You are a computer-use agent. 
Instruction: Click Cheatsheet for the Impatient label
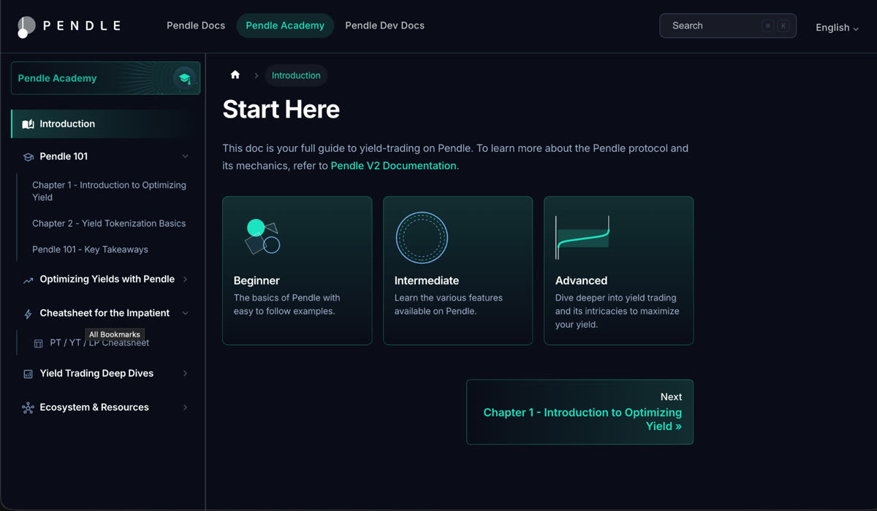(x=105, y=313)
